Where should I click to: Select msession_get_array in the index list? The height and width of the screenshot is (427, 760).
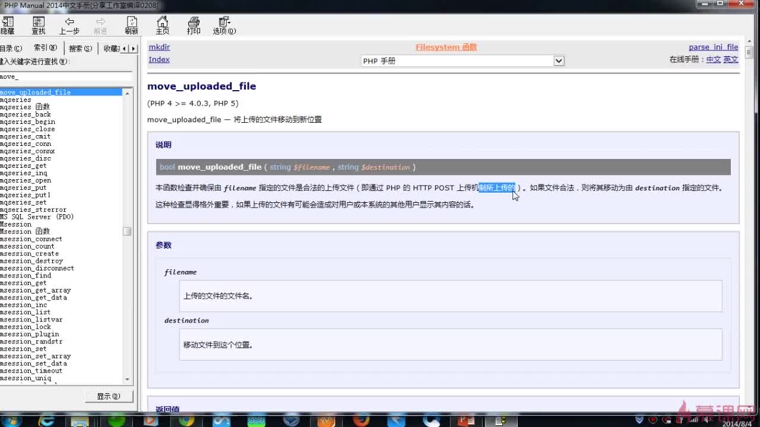point(35,290)
